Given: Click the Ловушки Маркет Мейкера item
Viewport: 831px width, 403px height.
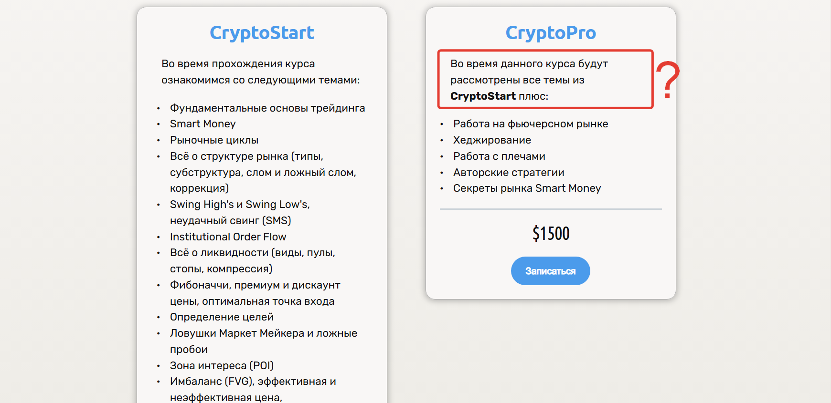Looking at the screenshot, I should point(263,333).
